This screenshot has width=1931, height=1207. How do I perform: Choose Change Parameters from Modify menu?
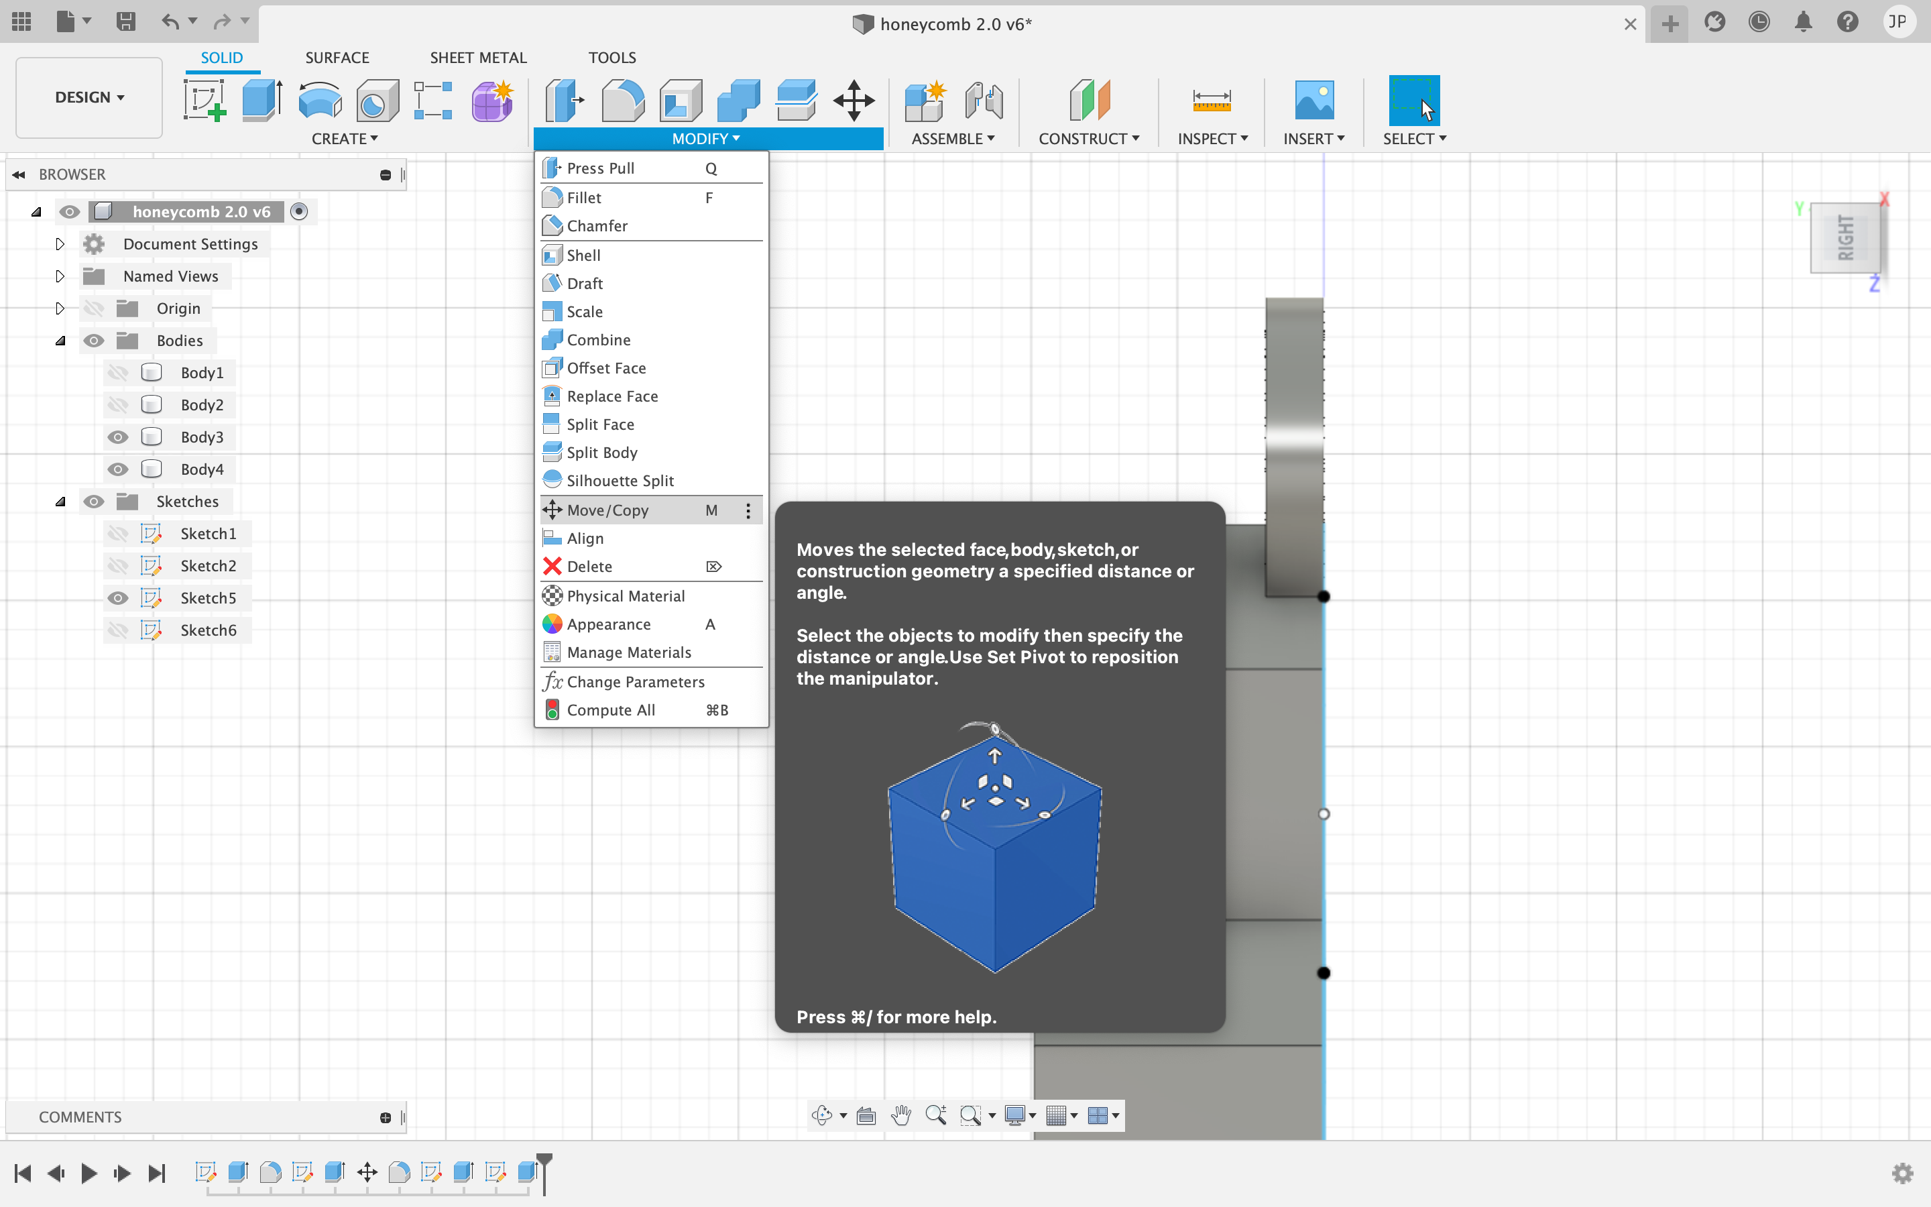tap(651, 682)
